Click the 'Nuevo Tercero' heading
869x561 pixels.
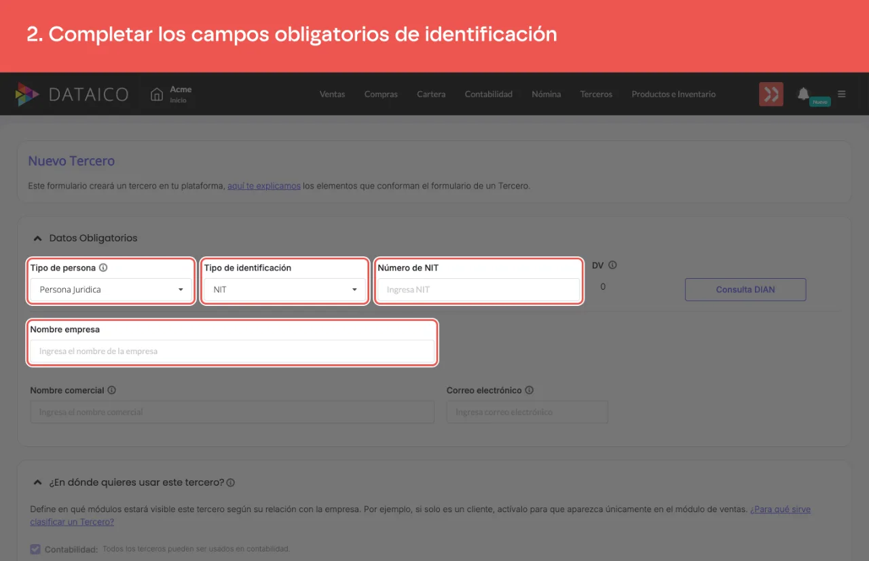click(x=71, y=161)
